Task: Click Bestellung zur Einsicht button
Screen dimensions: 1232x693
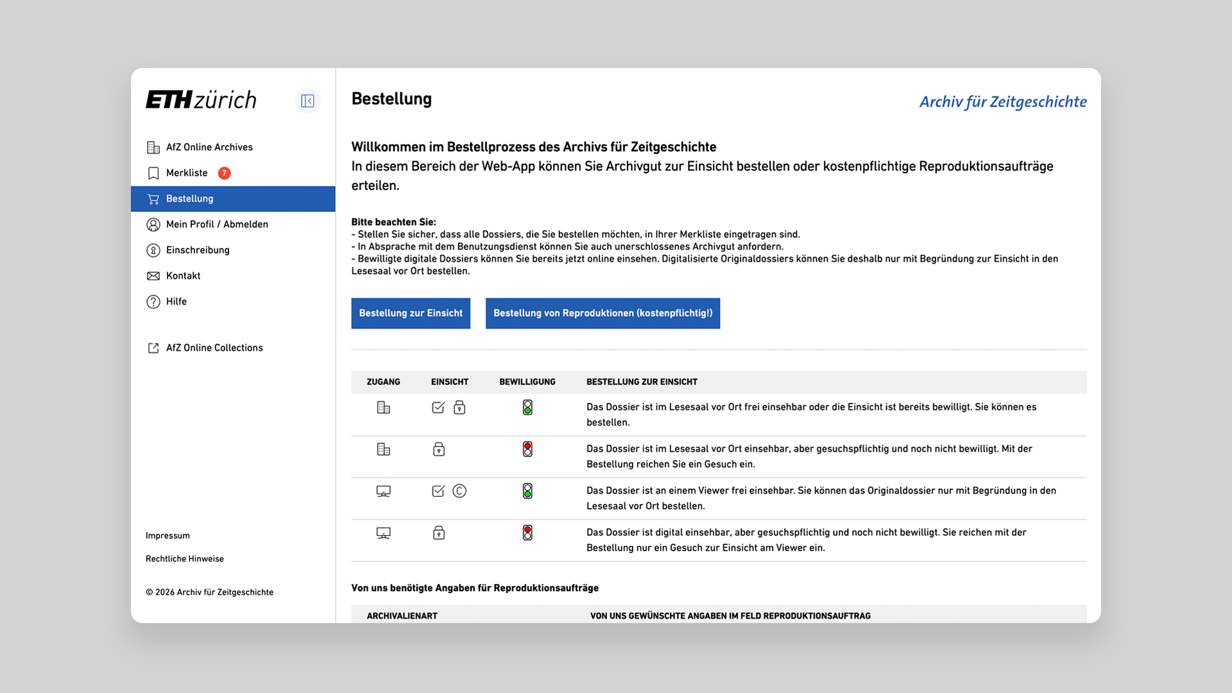Action: point(411,313)
